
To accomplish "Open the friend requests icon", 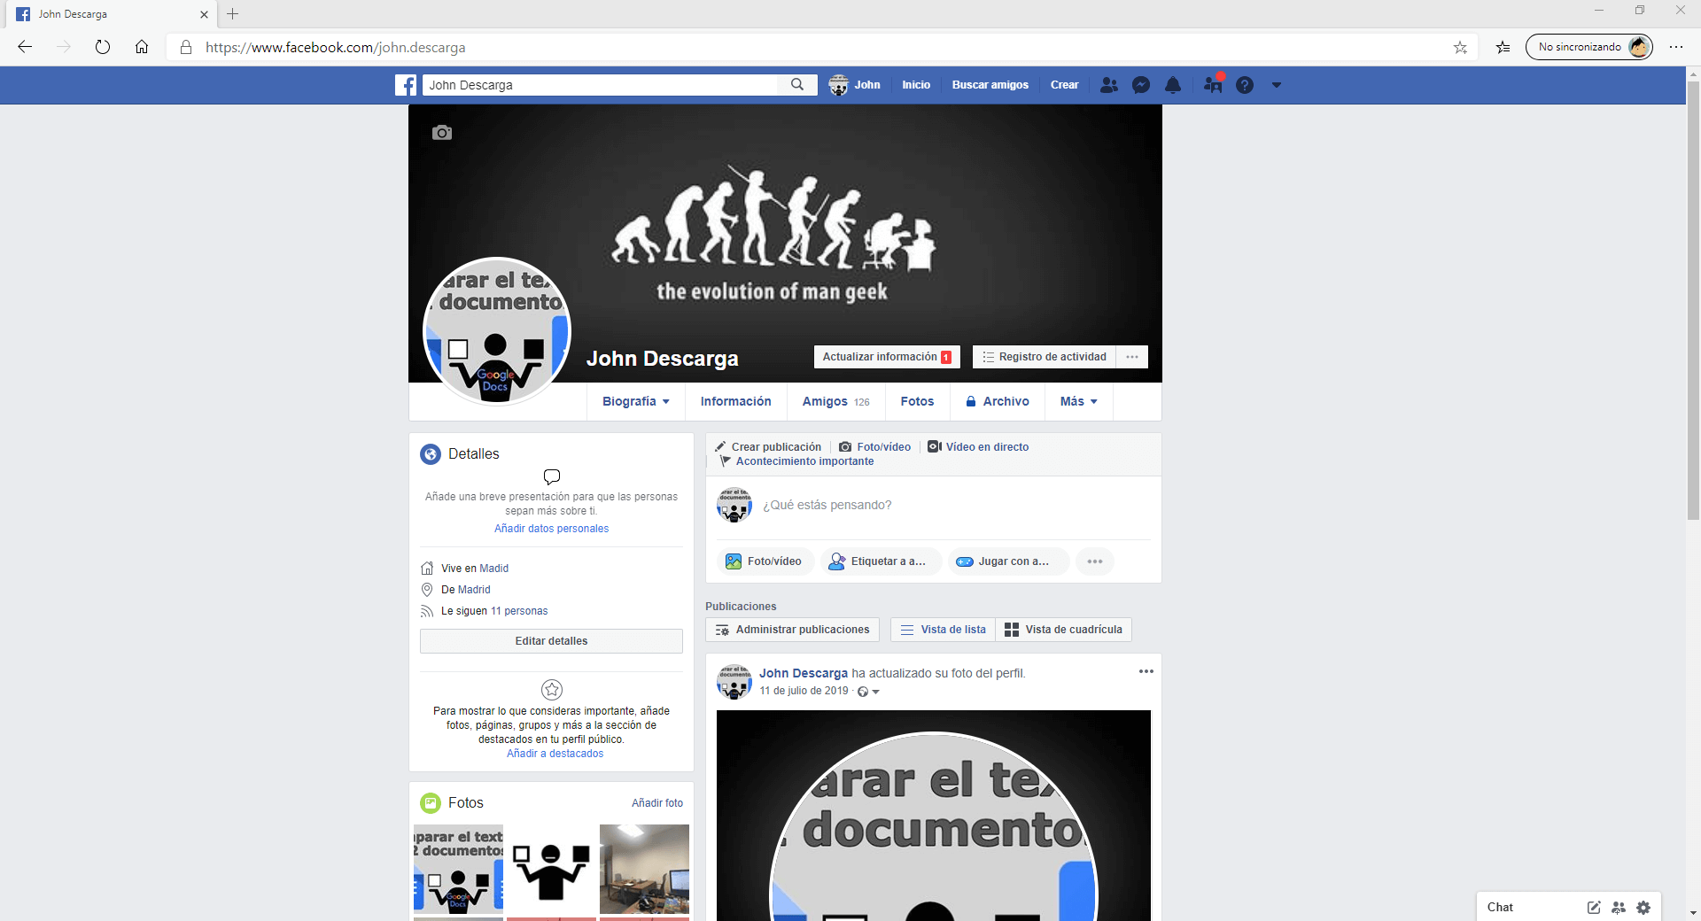I will 1108,85.
